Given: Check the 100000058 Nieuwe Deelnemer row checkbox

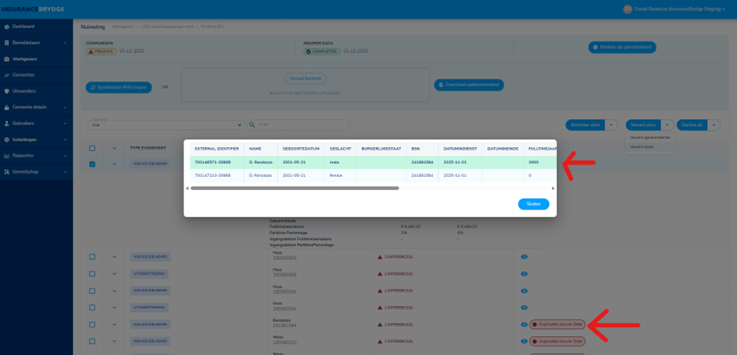Looking at the screenshot, I should [x=92, y=257].
